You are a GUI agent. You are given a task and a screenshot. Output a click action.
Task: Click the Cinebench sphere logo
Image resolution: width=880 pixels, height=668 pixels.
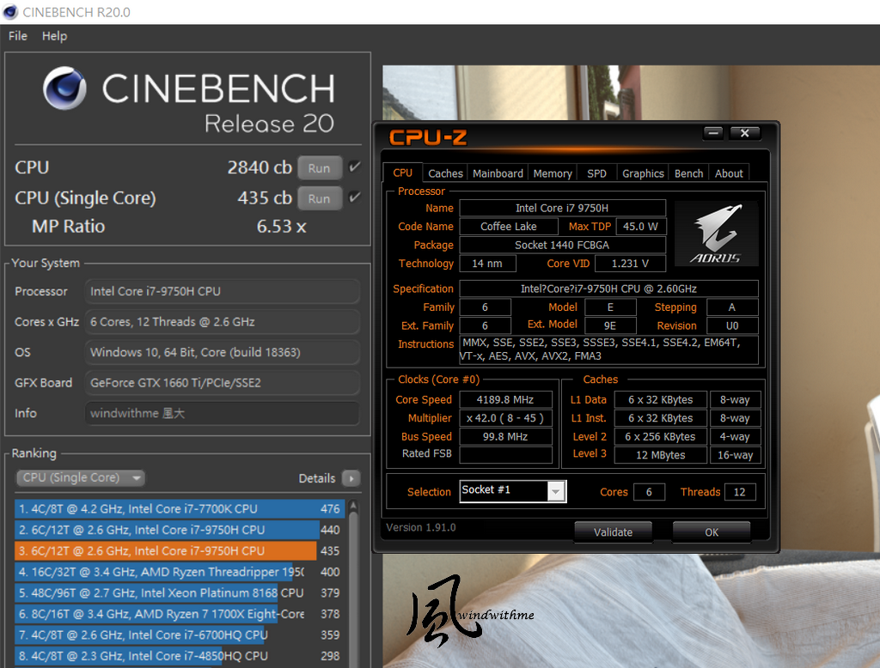(64, 88)
